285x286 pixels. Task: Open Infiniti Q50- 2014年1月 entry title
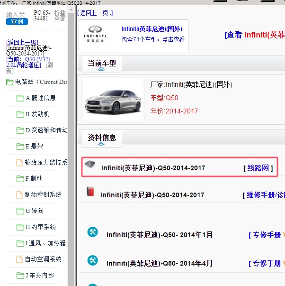(x=160, y=235)
